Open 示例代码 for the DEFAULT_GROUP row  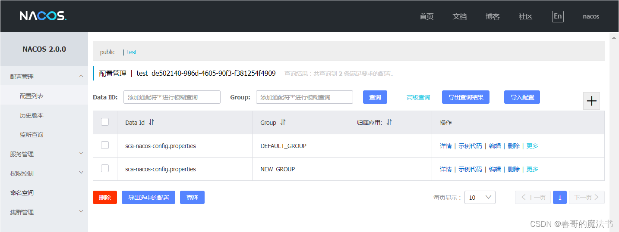(470, 146)
